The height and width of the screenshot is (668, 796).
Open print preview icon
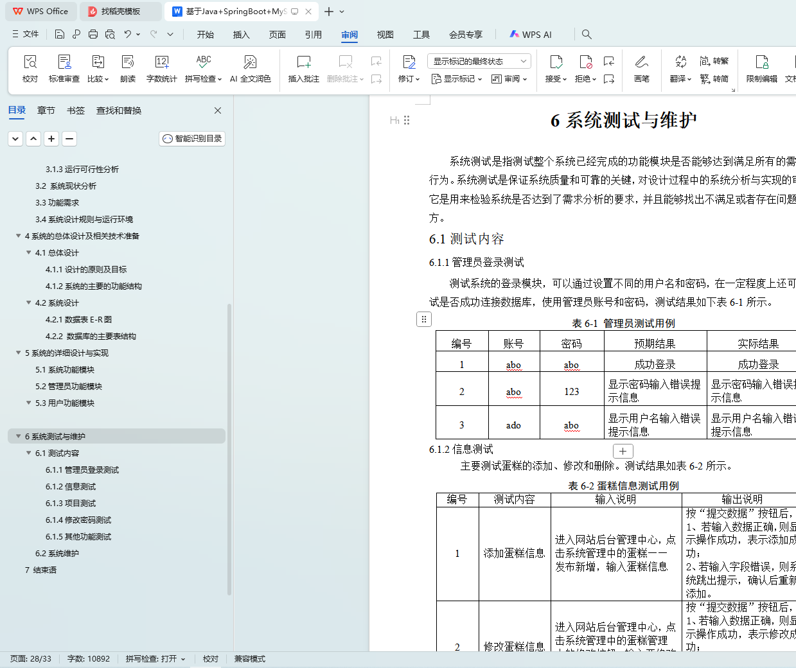110,34
